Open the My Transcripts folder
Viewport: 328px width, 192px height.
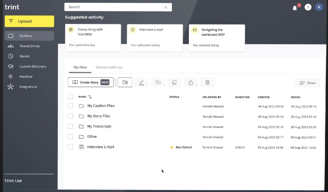pos(99,127)
